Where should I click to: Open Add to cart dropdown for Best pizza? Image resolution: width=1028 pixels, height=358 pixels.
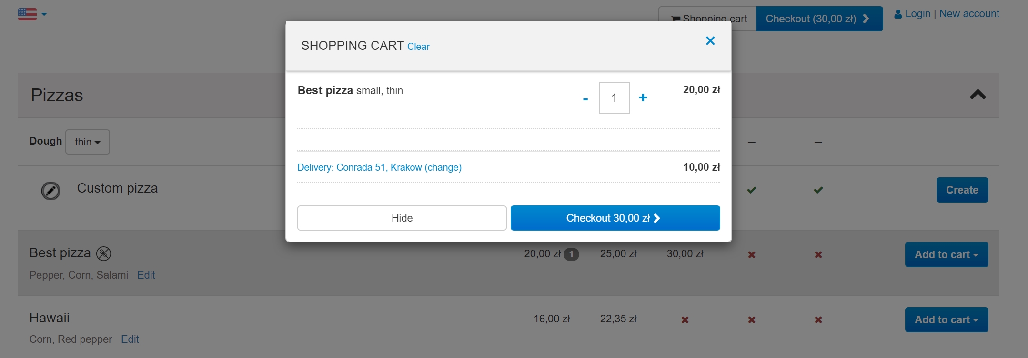pyautogui.click(x=947, y=254)
